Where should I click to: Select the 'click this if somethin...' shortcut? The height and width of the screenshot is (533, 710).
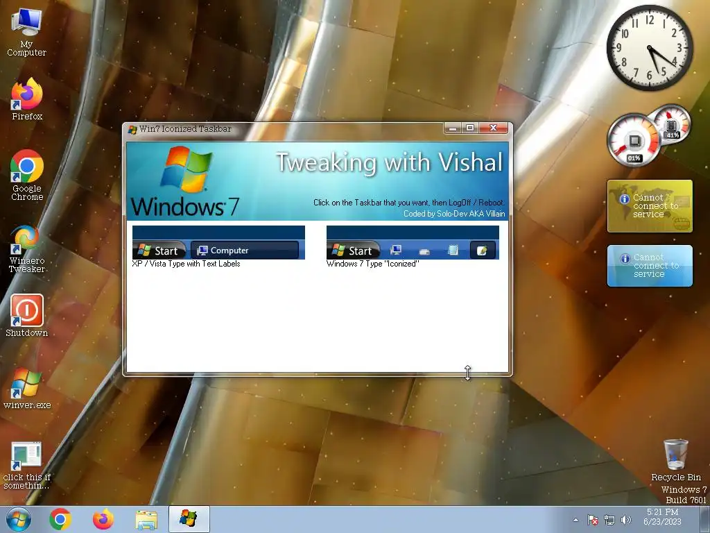[x=27, y=466]
